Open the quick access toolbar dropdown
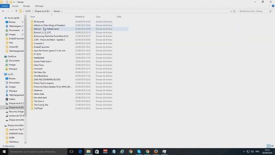Image resolution: width=275 pixels, height=155 pixels. point(14,2)
